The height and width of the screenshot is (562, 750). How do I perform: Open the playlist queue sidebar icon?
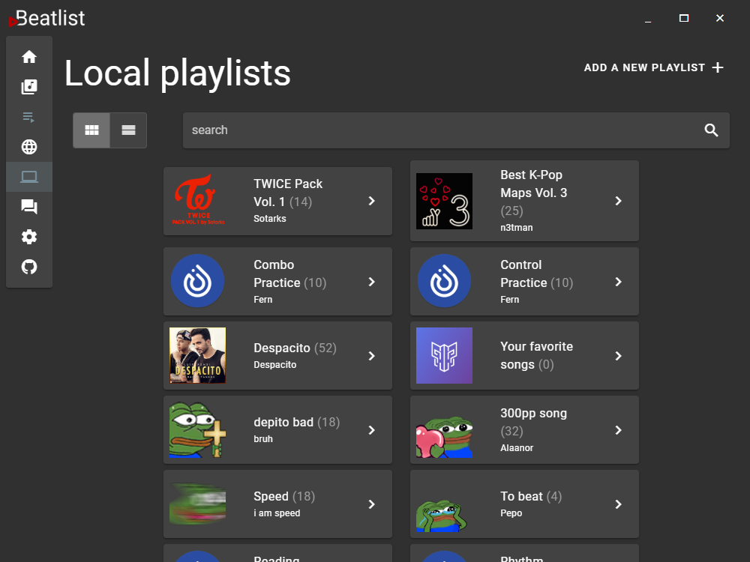29,117
